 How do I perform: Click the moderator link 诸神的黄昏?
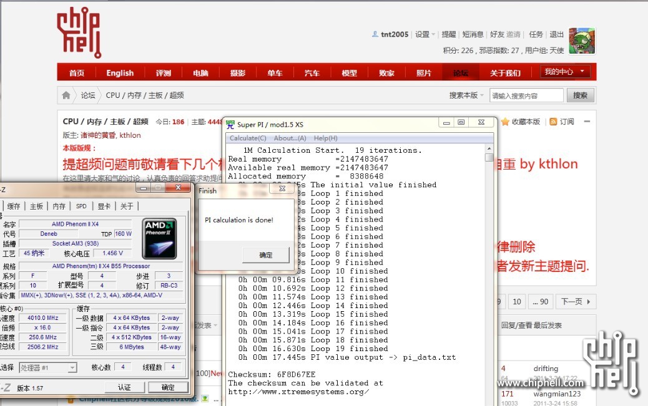tap(99, 135)
